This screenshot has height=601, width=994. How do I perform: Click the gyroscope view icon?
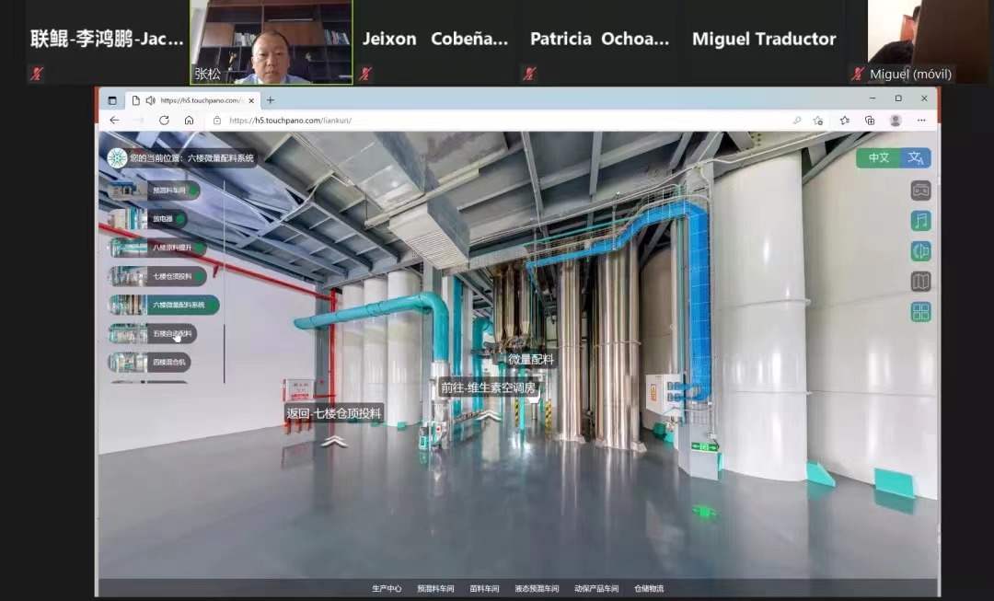(x=920, y=251)
